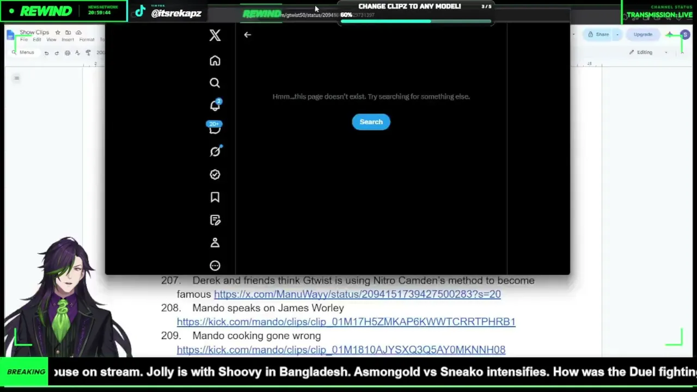Click the VTuber avatar overlay
The image size is (697, 392).
pos(68,297)
